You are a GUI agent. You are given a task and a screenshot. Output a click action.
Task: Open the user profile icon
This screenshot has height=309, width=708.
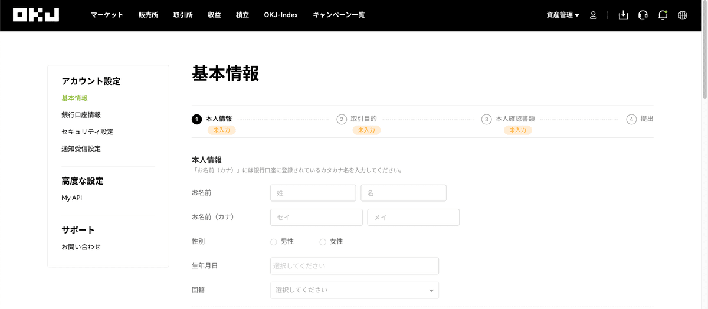594,15
